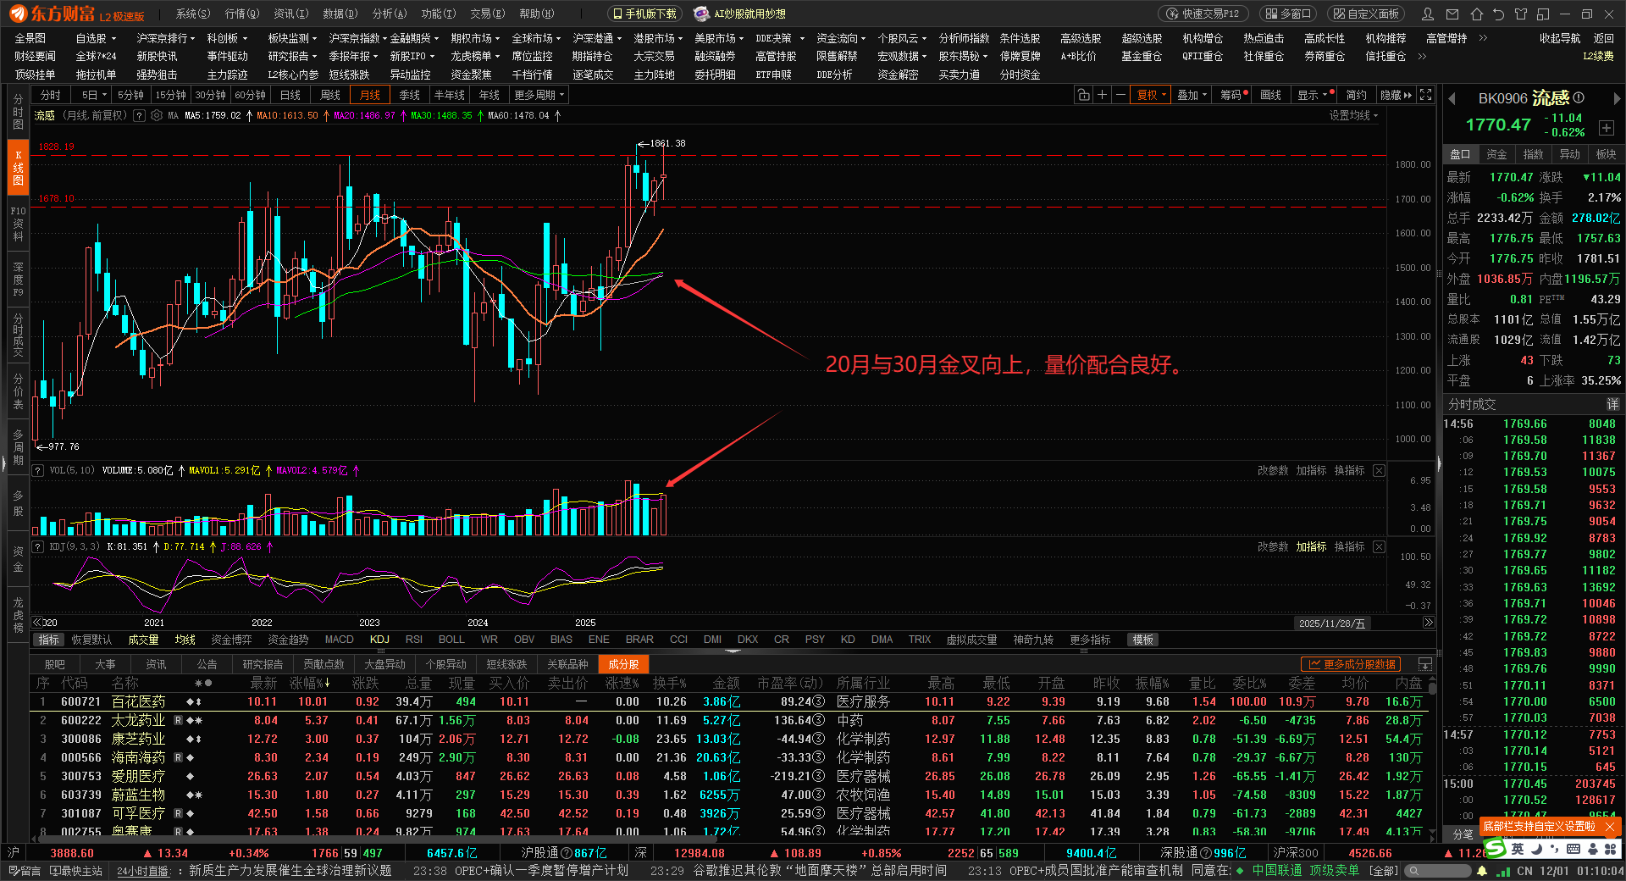Open user account profile icon

point(1428,14)
